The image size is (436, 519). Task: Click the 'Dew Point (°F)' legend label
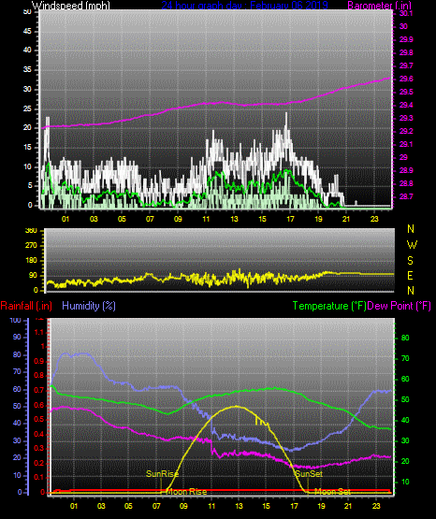pyautogui.click(x=400, y=306)
